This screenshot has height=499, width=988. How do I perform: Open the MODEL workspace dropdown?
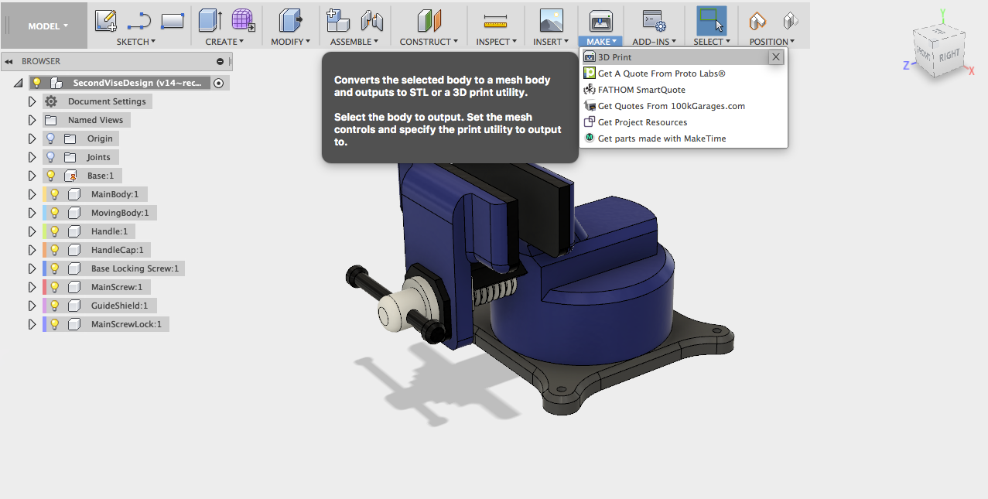point(44,25)
